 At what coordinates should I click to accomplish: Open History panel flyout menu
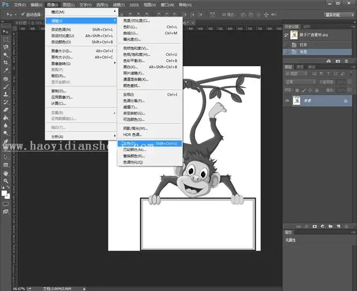point(353,27)
